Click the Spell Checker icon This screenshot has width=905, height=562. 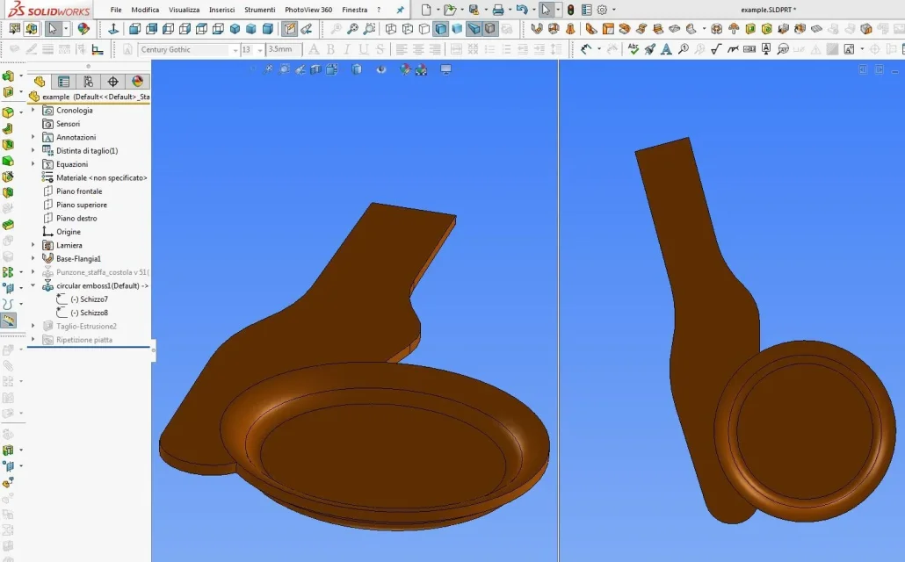(x=633, y=49)
